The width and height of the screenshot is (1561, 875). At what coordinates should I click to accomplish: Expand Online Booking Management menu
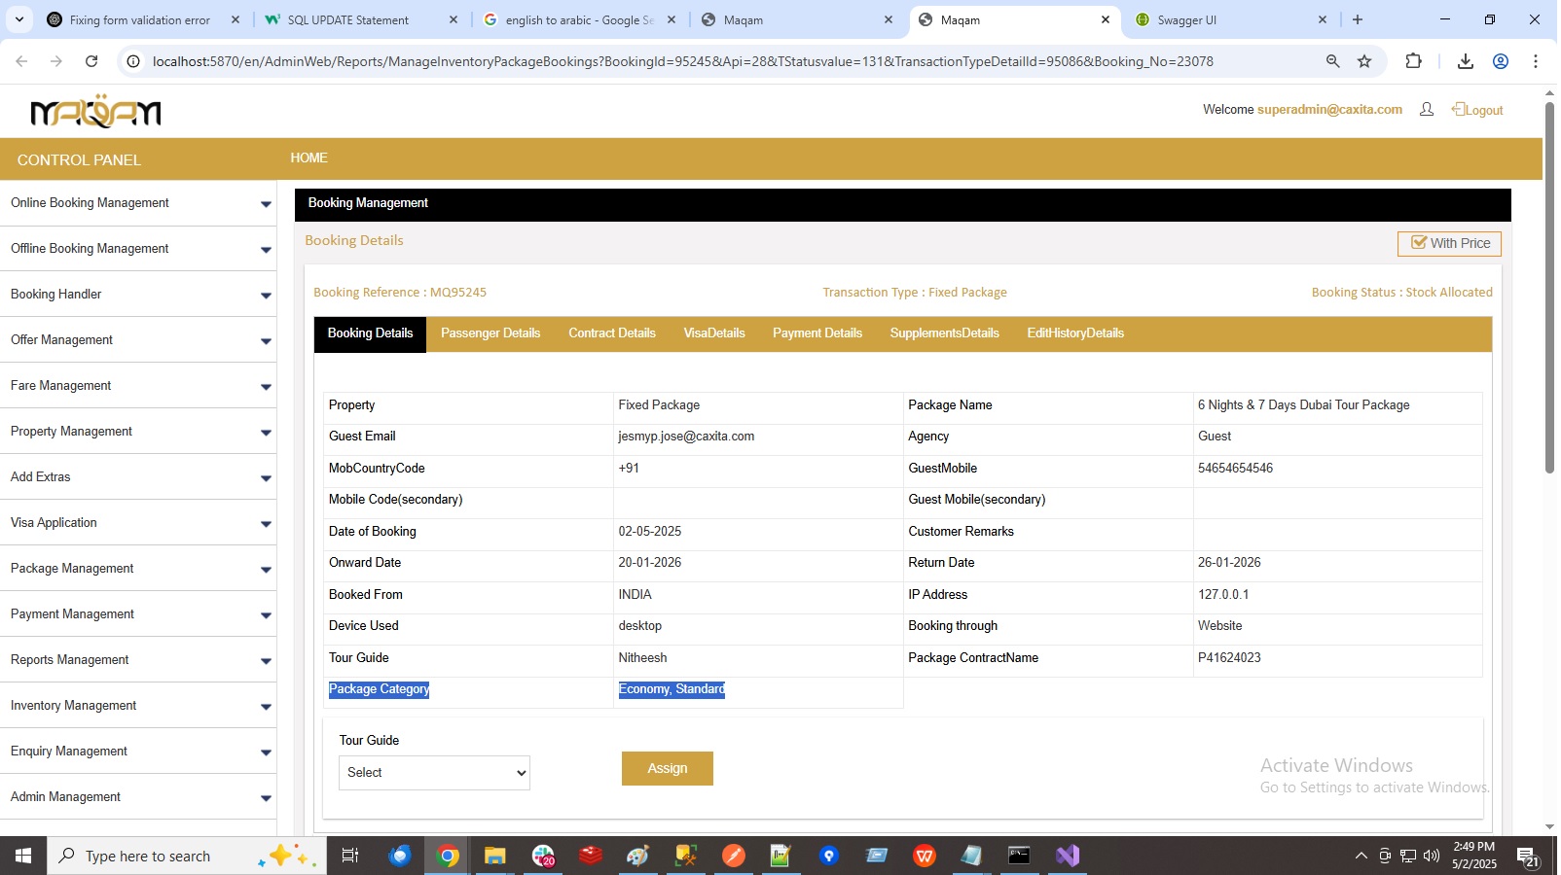[x=138, y=203]
